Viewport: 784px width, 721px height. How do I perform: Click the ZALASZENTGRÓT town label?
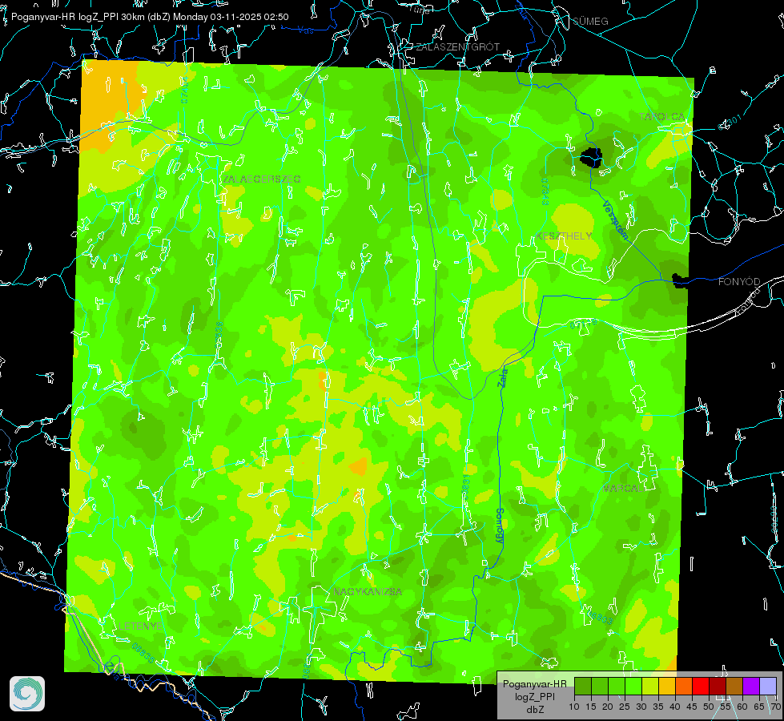tap(457, 47)
